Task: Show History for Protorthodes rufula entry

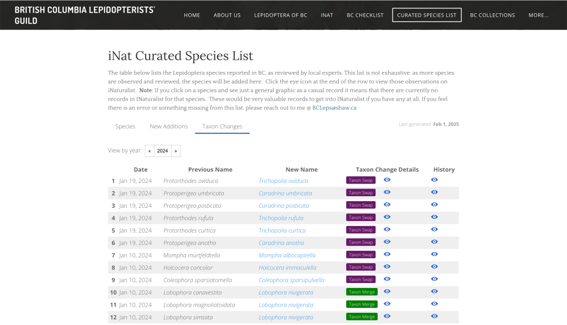Action: (x=434, y=217)
